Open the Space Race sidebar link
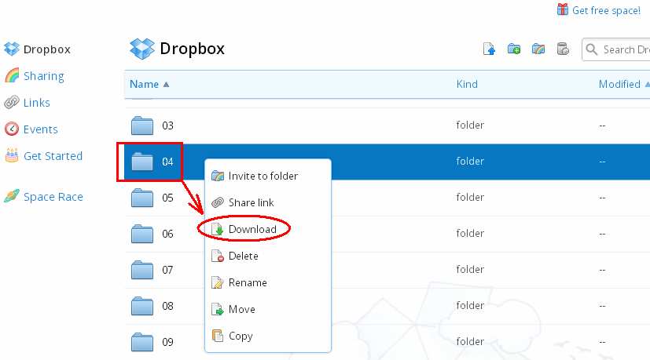Screen dimensions: 650x360 point(53,197)
